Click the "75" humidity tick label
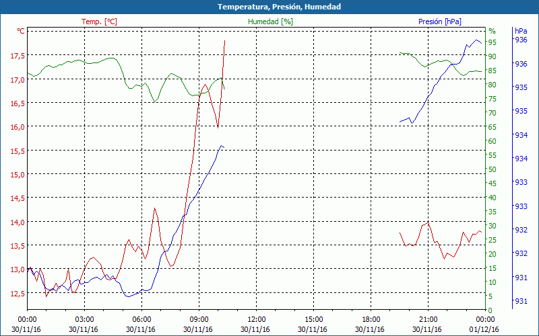 click(493, 99)
